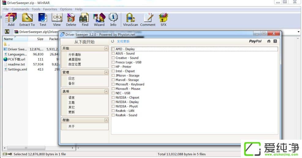Viewport: 302px width, 158px height.
Task: Open 主题 settings option
Action: pyautogui.click(x=72, y=102)
